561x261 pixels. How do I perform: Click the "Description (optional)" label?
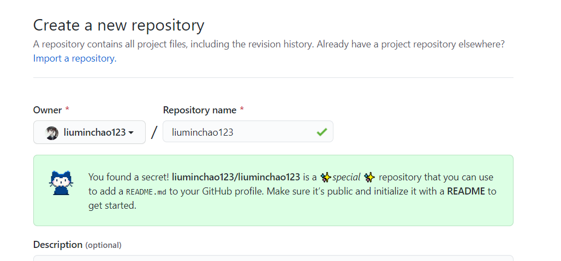(x=77, y=245)
